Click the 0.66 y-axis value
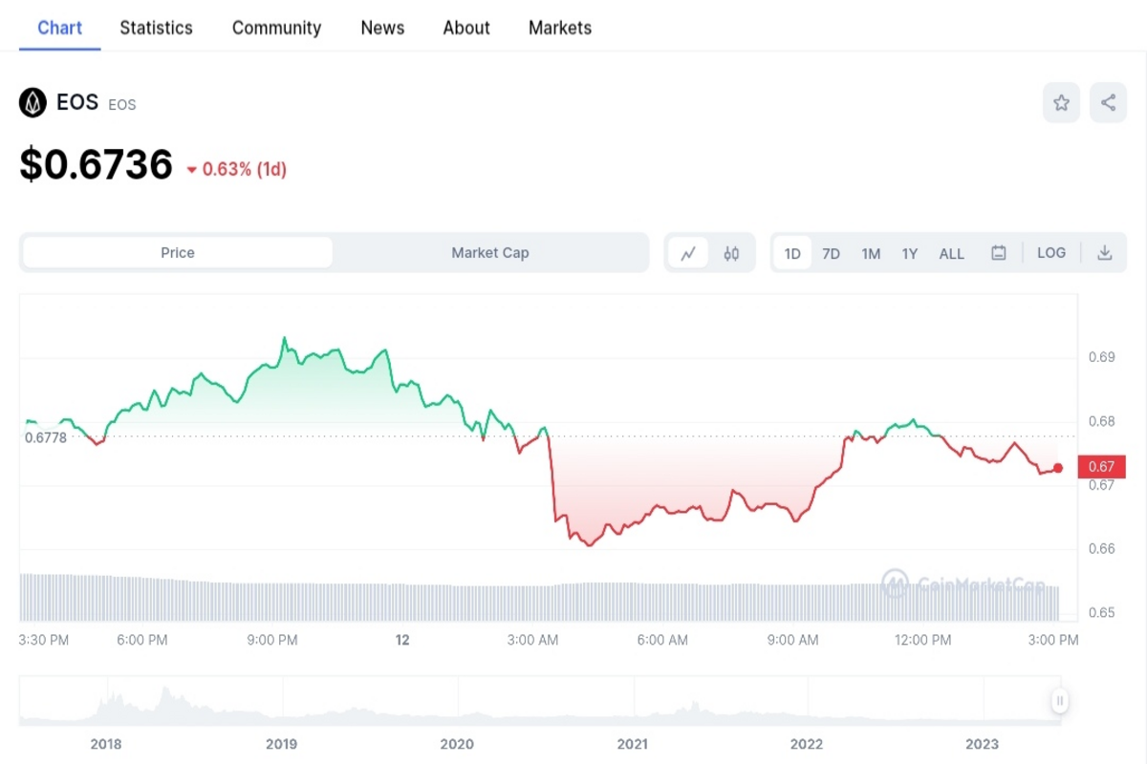The width and height of the screenshot is (1147, 764). (1102, 548)
